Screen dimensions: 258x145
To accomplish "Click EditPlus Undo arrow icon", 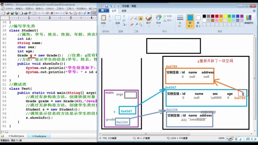I will [x=57, y=13].
